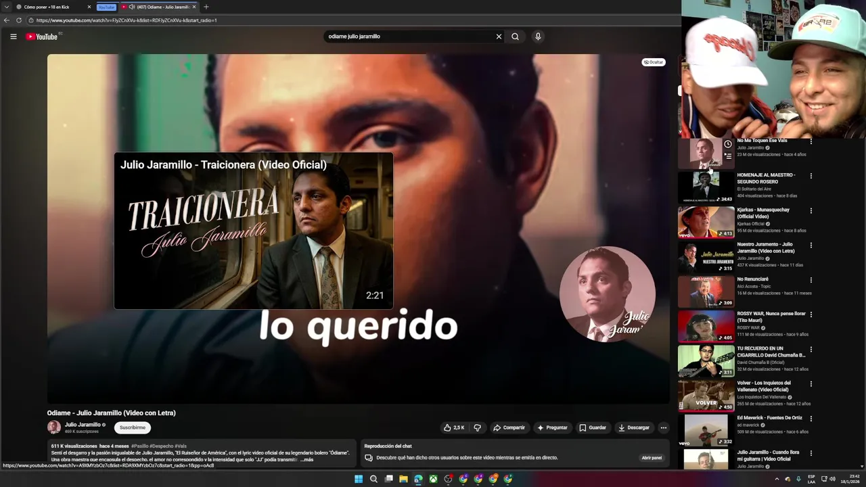Open File Explorer from the taskbar
866x487 pixels.
coord(403,479)
